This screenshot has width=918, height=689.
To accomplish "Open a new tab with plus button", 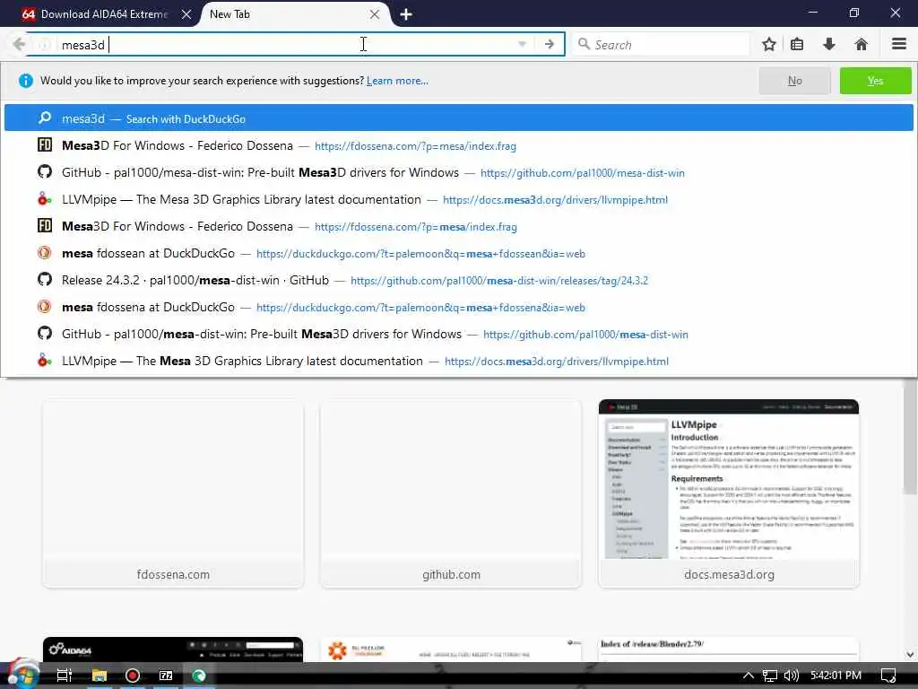I will click(406, 14).
